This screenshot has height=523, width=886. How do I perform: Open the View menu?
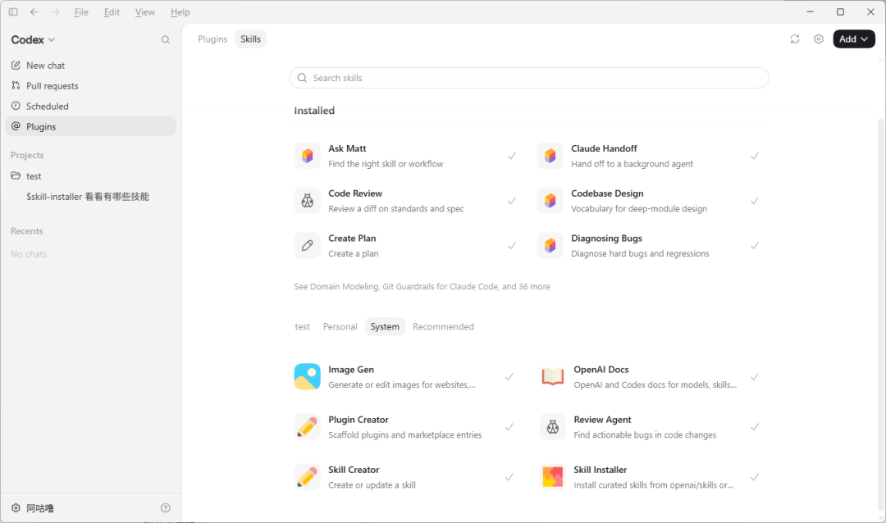pos(144,11)
